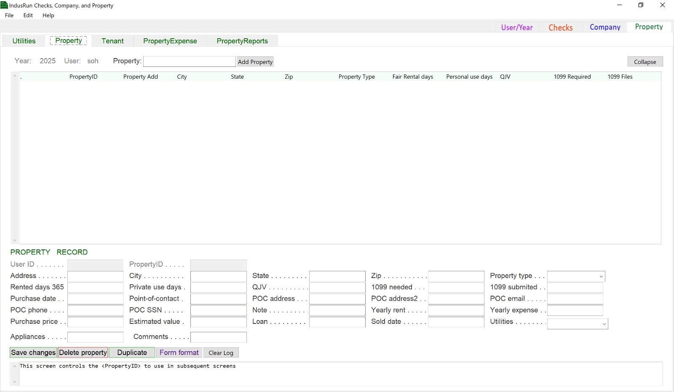The width and height of the screenshot is (674, 392).
Task: Open the PropertyReports sub-tab
Action: click(242, 41)
